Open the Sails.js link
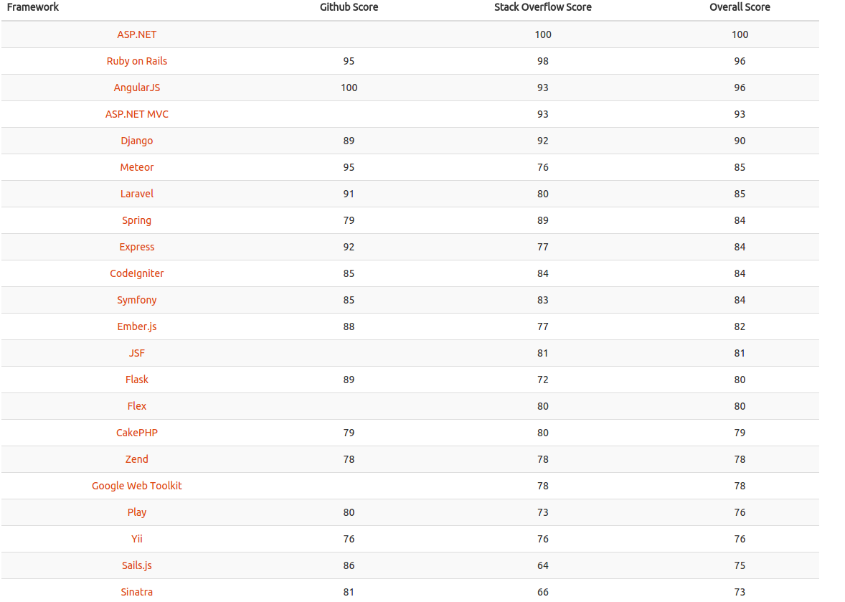This screenshot has height=602, width=845. (x=137, y=565)
